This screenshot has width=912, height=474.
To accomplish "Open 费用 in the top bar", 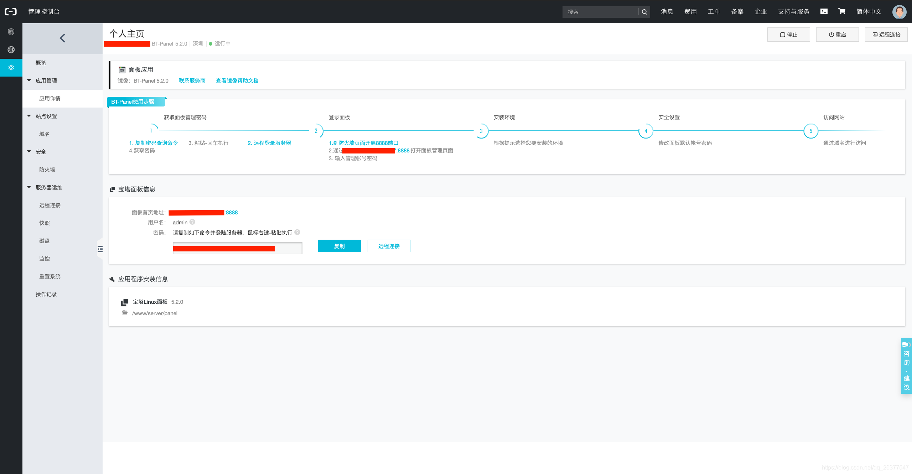I will [x=690, y=12].
